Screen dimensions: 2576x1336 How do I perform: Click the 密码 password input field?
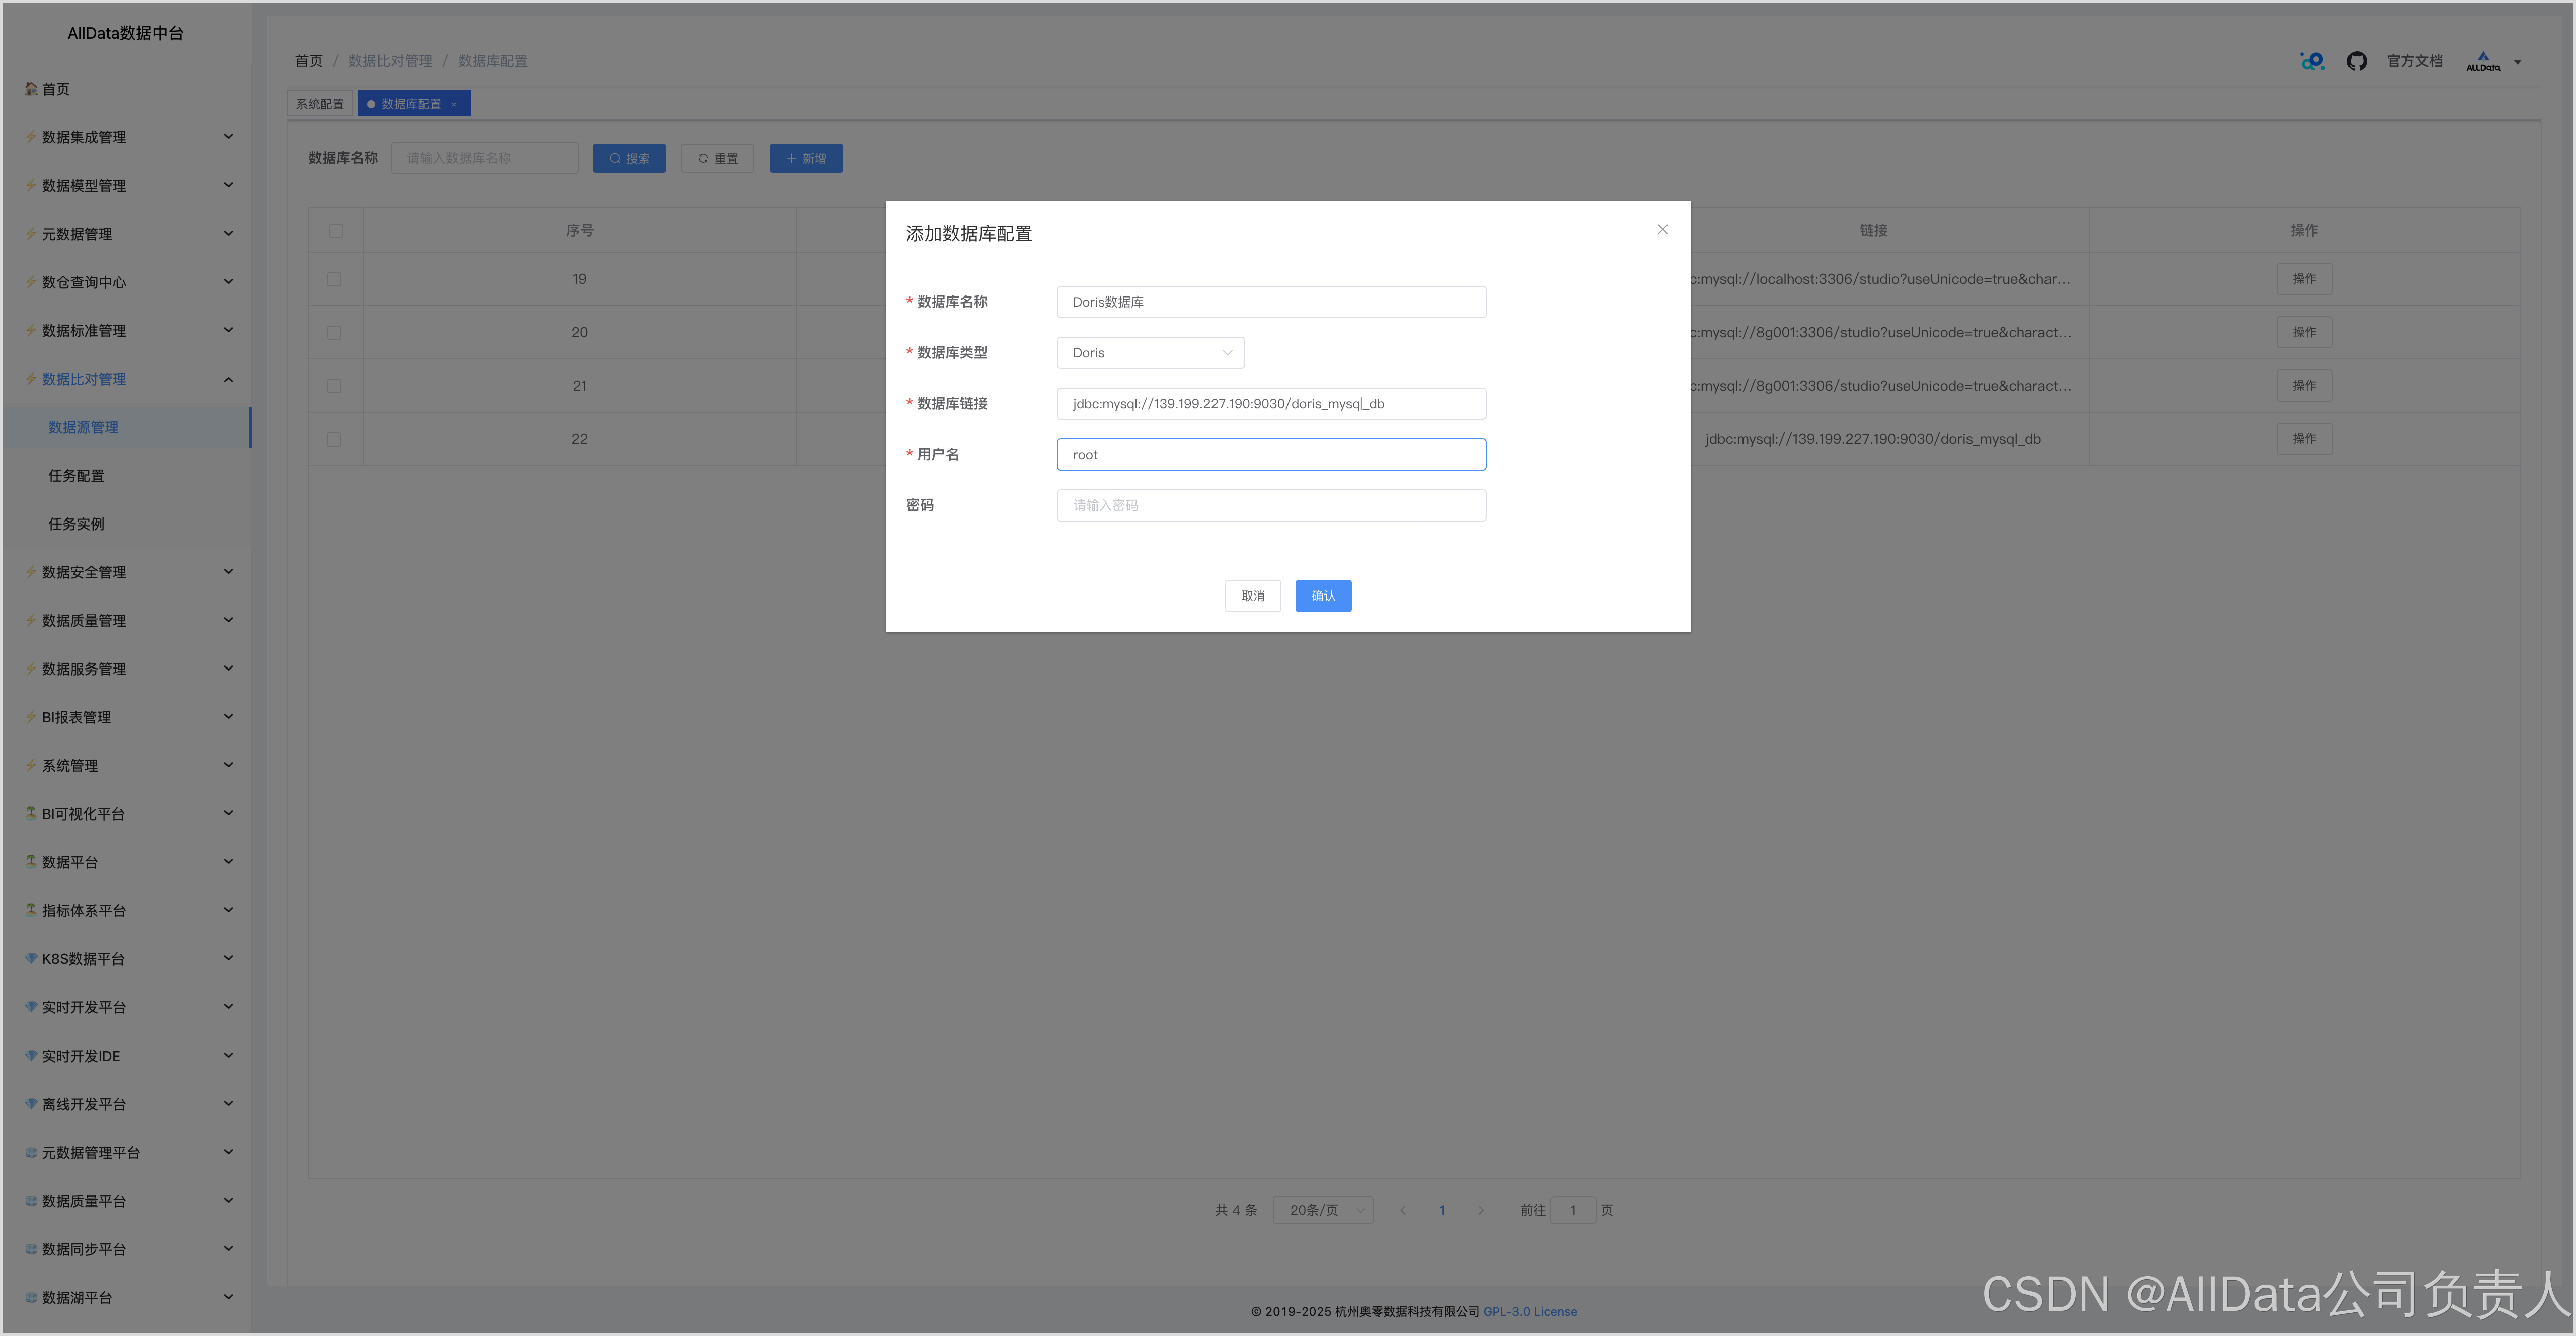click(1270, 505)
